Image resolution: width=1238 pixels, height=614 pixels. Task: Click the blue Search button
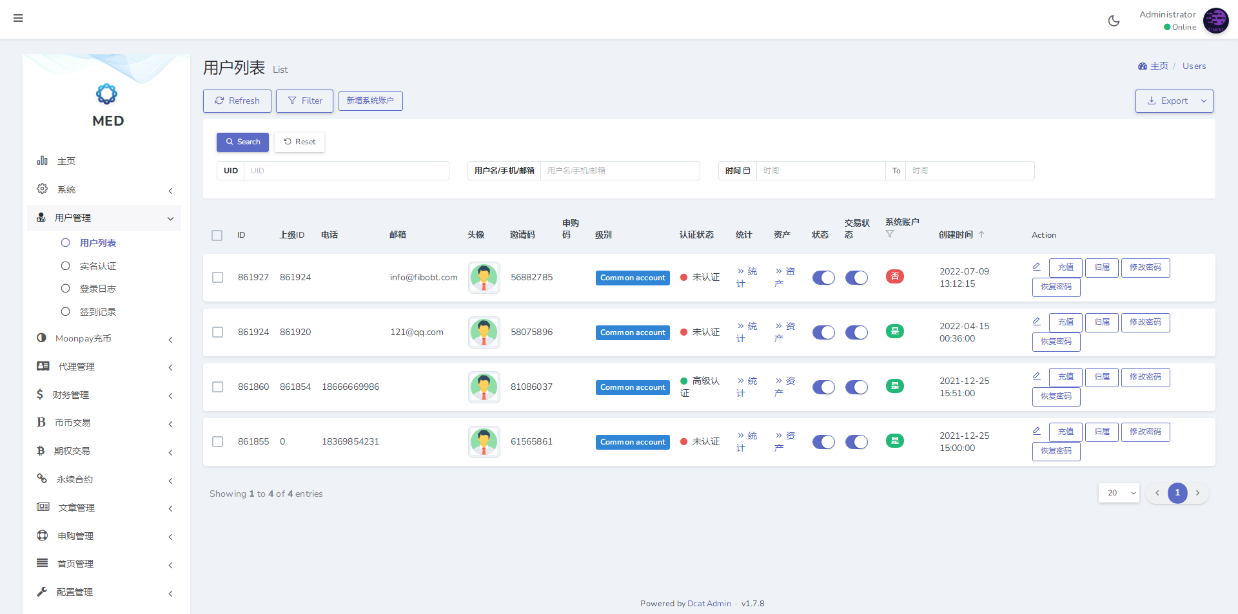tap(242, 142)
